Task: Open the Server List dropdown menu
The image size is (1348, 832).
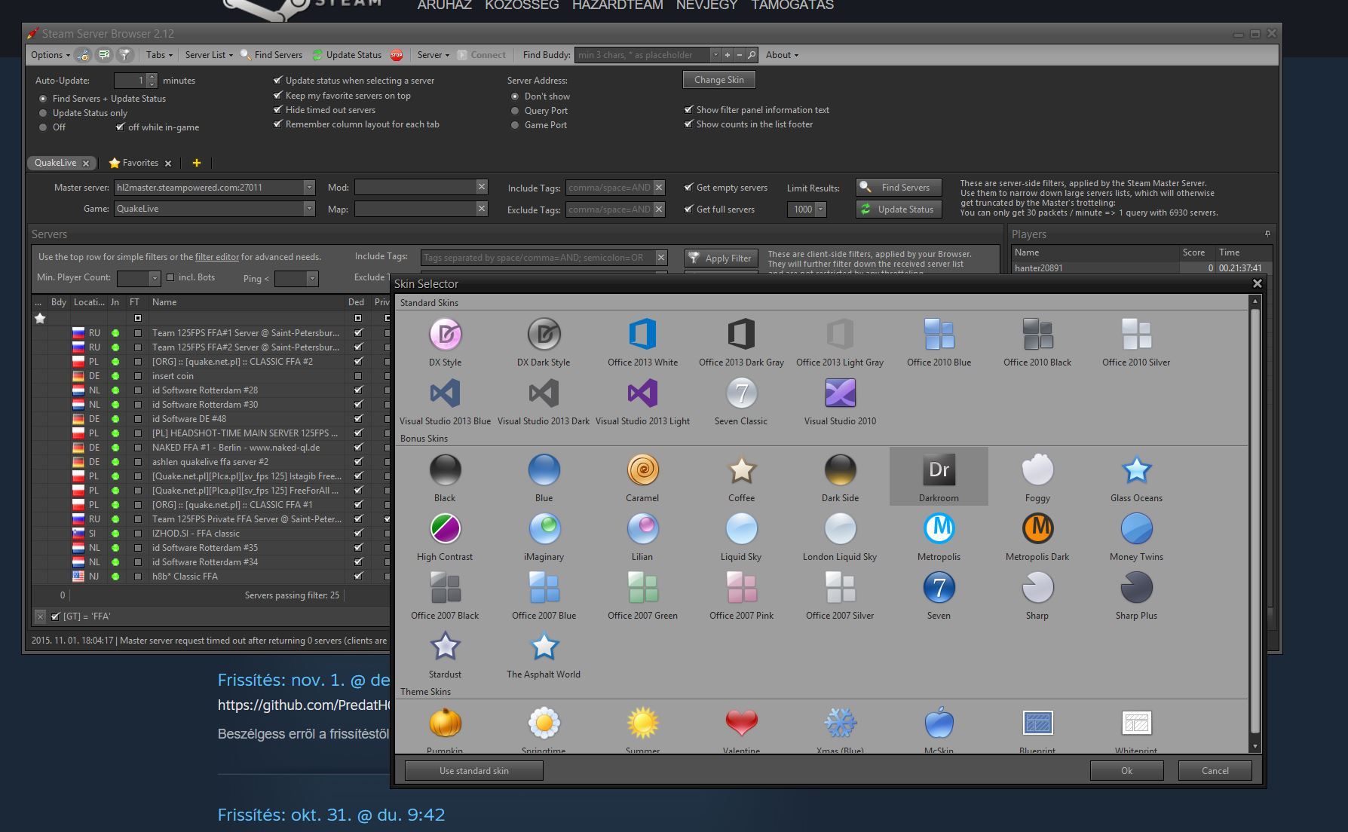Action: click(209, 55)
